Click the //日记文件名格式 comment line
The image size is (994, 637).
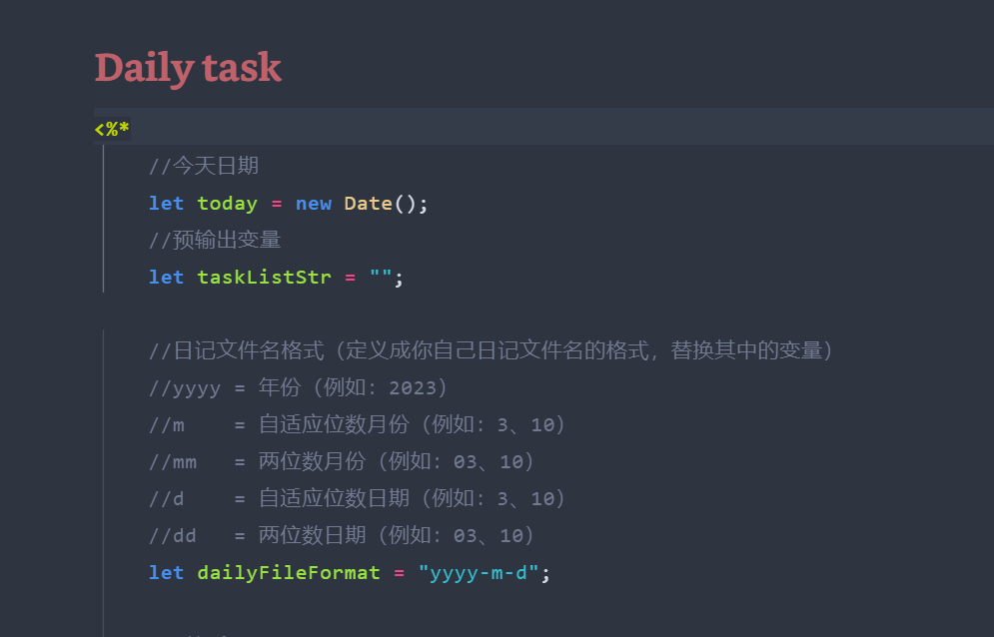[x=491, y=351]
